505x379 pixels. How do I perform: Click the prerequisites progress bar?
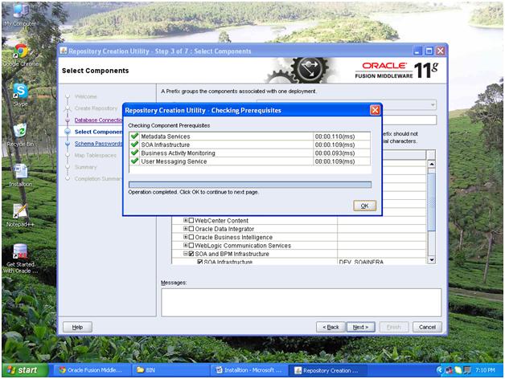click(x=249, y=185)
